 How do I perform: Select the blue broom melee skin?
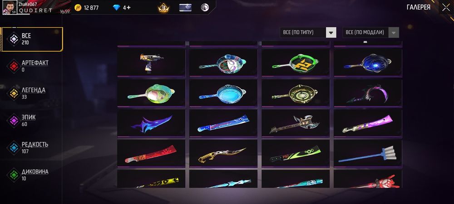point(368,153)
